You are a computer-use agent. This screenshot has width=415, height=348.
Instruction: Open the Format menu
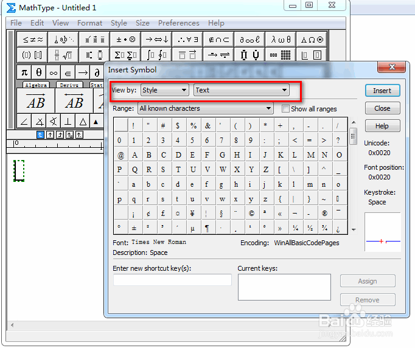pyautogui.click(x=89, y=23)
